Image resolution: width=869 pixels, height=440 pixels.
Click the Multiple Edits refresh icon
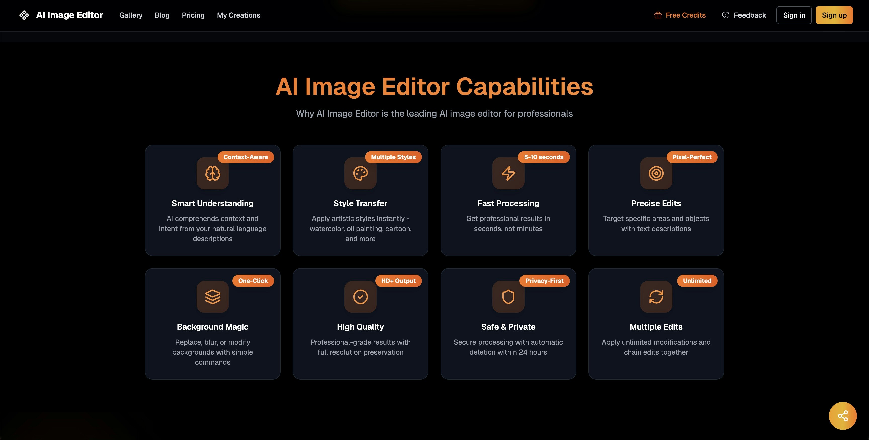656,297
